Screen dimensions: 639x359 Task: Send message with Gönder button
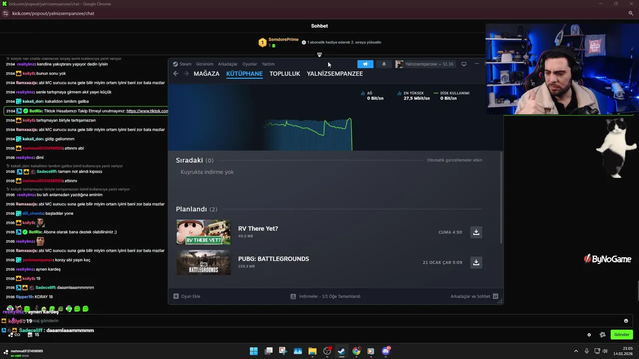point(622,335)
